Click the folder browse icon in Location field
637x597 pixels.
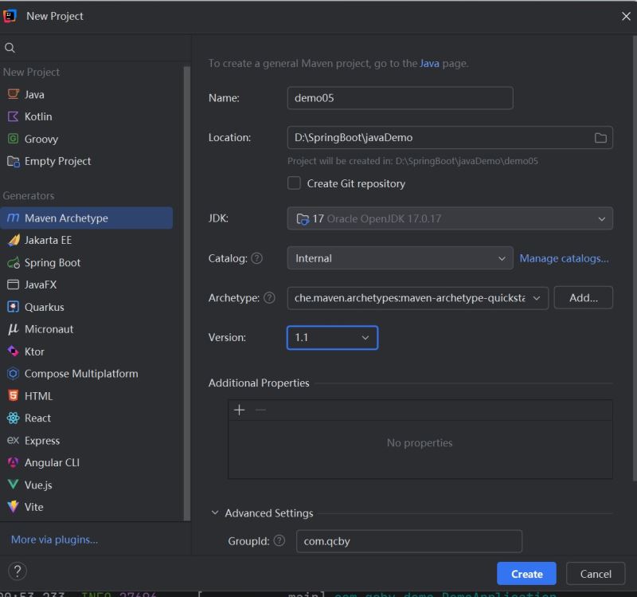(600, 138)
